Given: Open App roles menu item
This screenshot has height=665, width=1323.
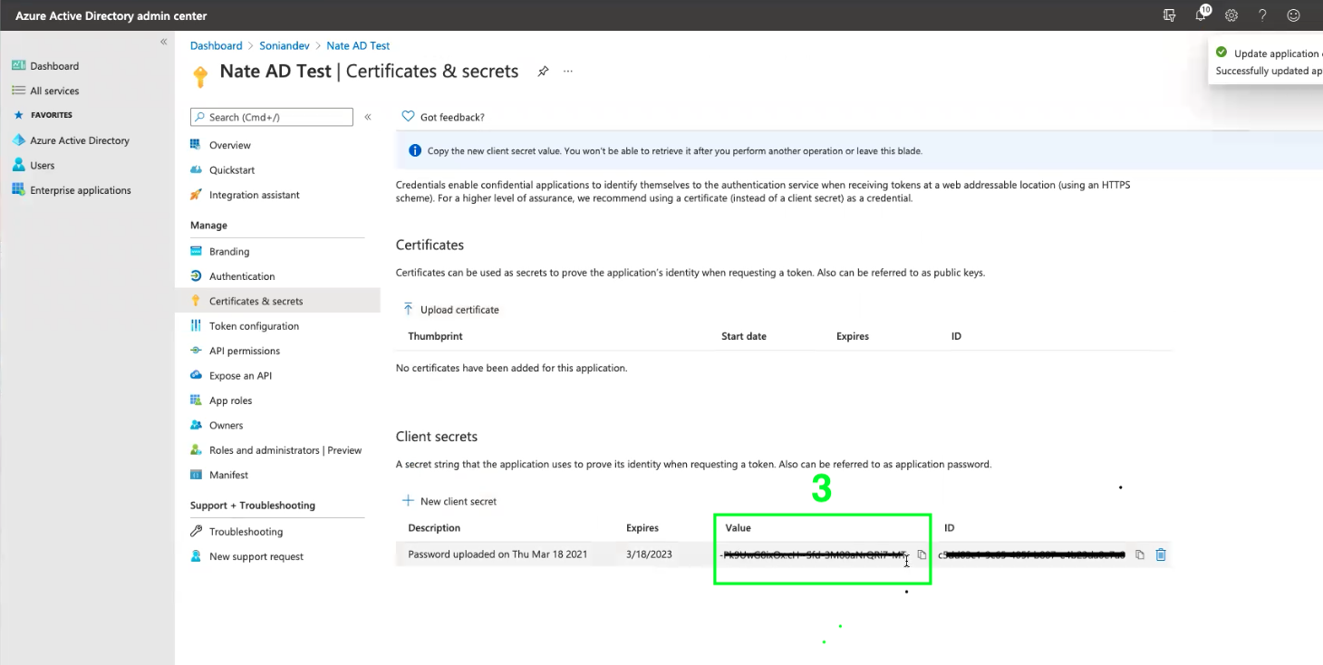Looking at the screenshot, I should point(230,400).
